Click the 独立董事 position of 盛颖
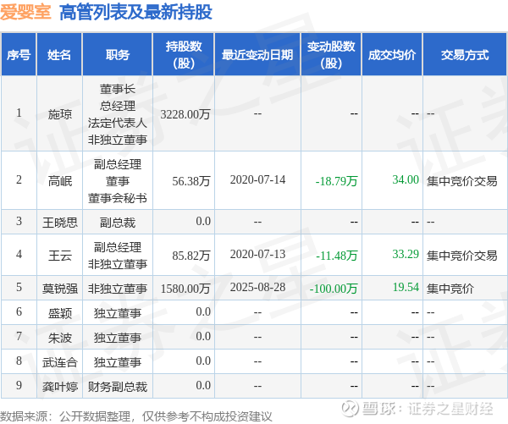Viewport: 508px width, 424px height. (x=118, y=313)
